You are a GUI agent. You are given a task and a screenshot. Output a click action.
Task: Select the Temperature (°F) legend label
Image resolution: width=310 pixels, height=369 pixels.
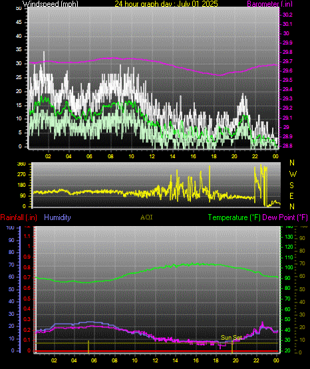234,217
